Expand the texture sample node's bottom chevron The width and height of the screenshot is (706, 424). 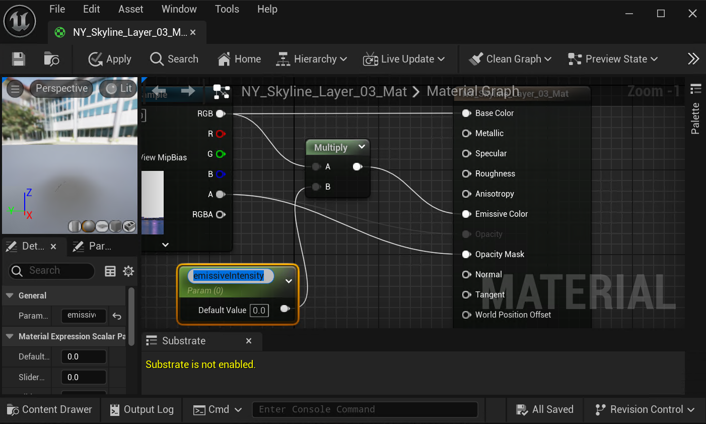pos(165,245)
